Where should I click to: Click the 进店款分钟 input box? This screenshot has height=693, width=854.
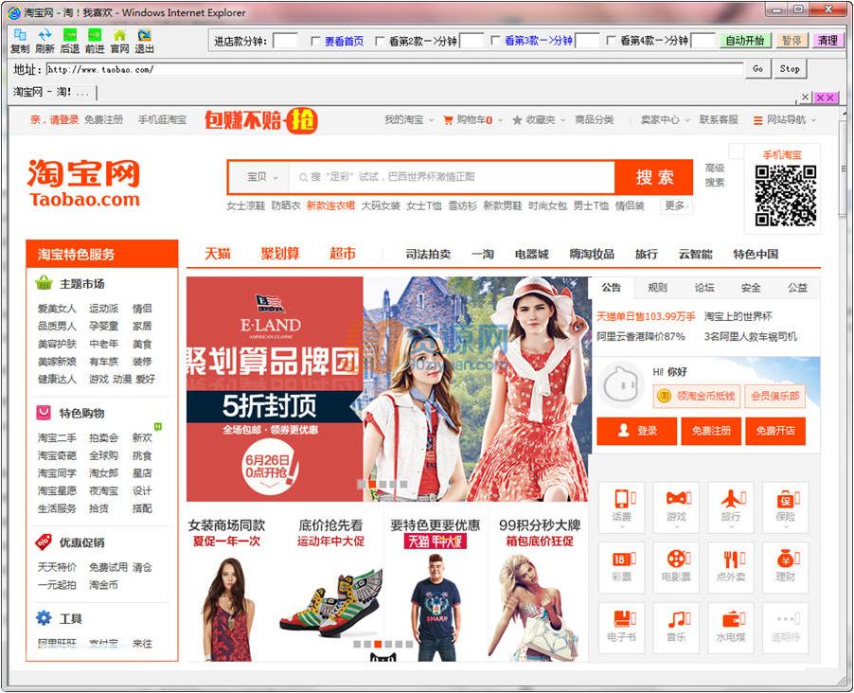pos(285,41)
